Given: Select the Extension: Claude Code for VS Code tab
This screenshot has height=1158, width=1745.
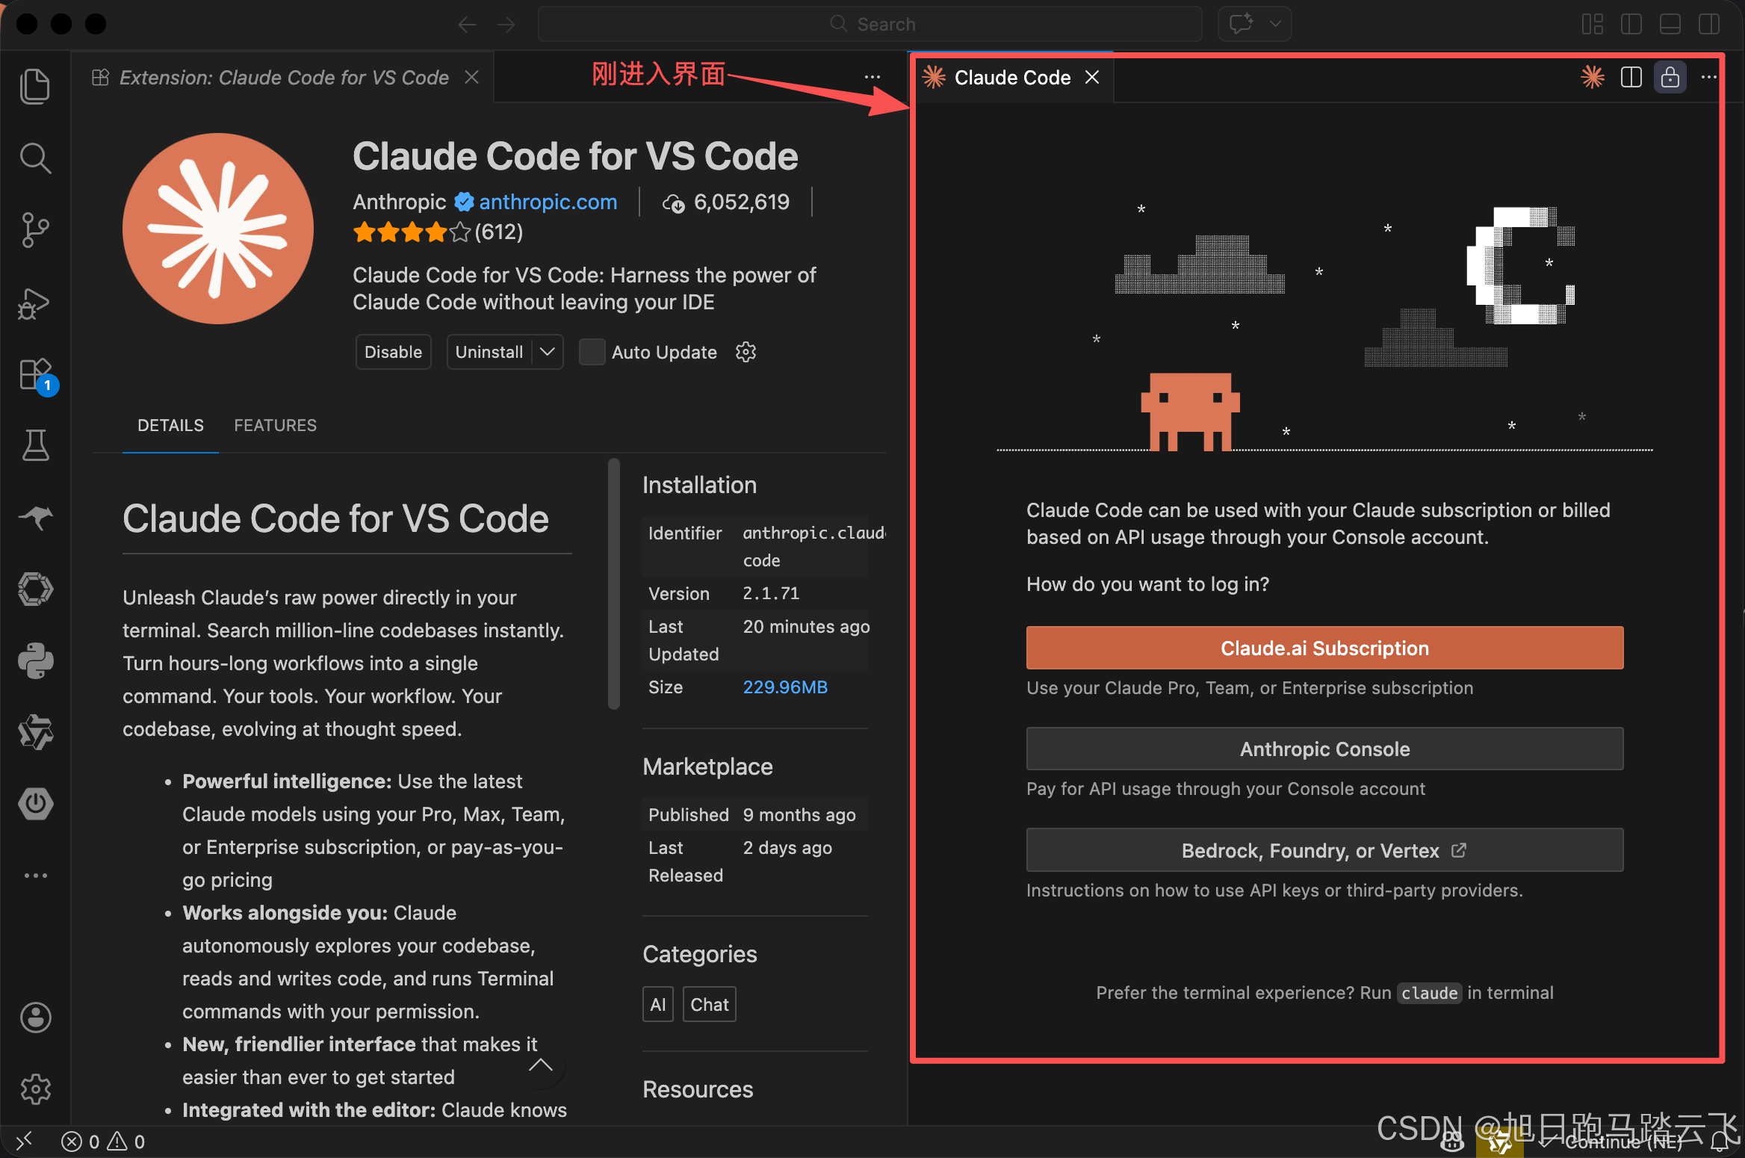Looking at the screenshot, I should (x=284, y=78).
